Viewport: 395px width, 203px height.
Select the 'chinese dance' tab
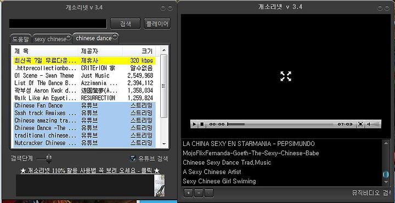[x=93, y=38]
